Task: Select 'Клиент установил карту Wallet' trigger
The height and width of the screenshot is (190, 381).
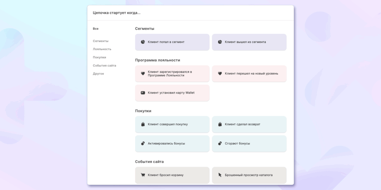Action: click(172, 93)
